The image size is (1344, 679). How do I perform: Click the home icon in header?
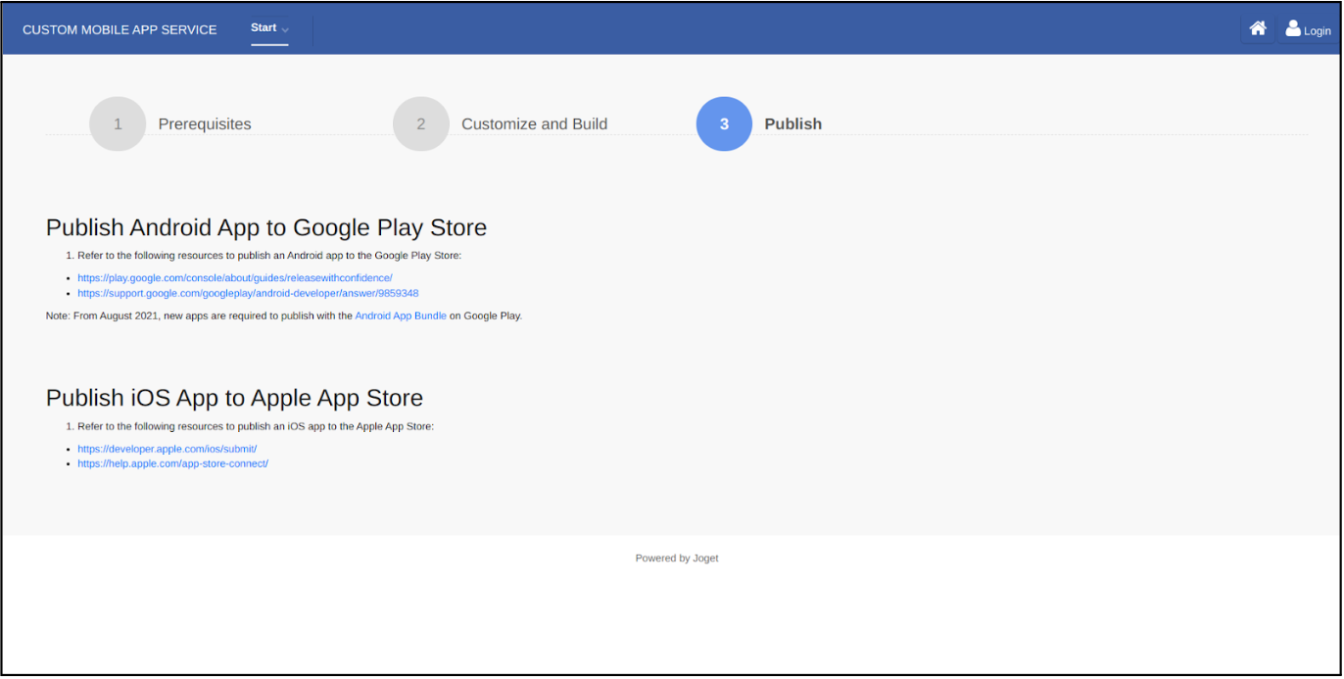point(1258,29)
